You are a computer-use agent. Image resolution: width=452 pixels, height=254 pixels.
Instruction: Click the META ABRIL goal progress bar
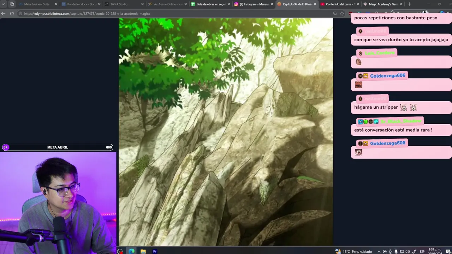58,147
